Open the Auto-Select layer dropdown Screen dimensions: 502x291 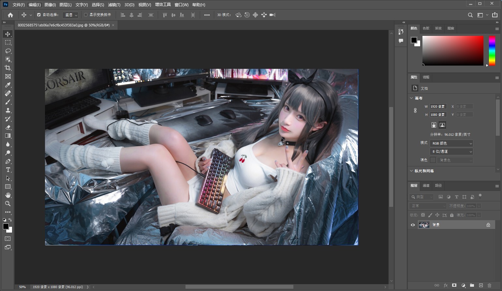pos(70,15)
